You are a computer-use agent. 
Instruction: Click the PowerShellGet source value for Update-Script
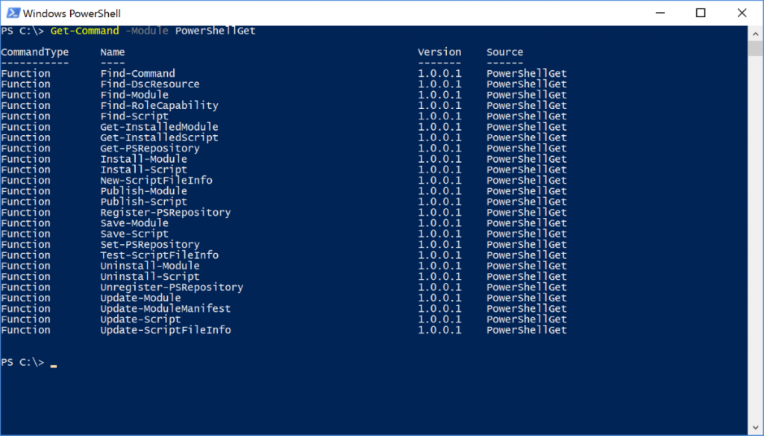(526, 319)
